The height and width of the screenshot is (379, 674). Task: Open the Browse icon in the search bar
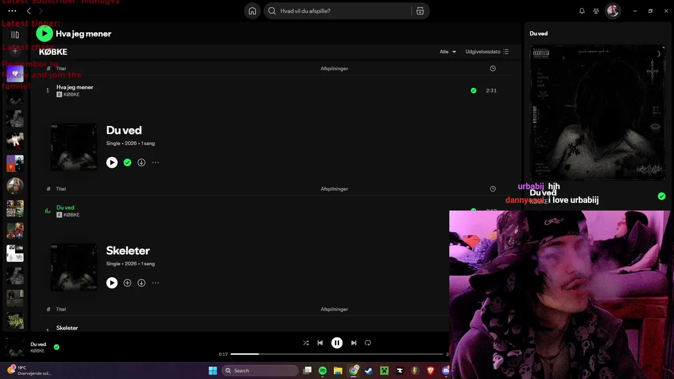(x=420, y=11)
